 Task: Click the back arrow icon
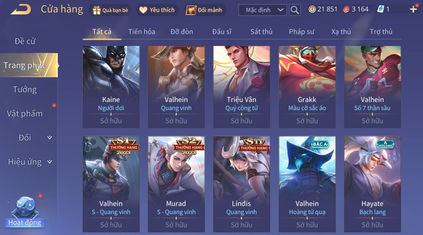pyautogui.click(x=20, y=10)
